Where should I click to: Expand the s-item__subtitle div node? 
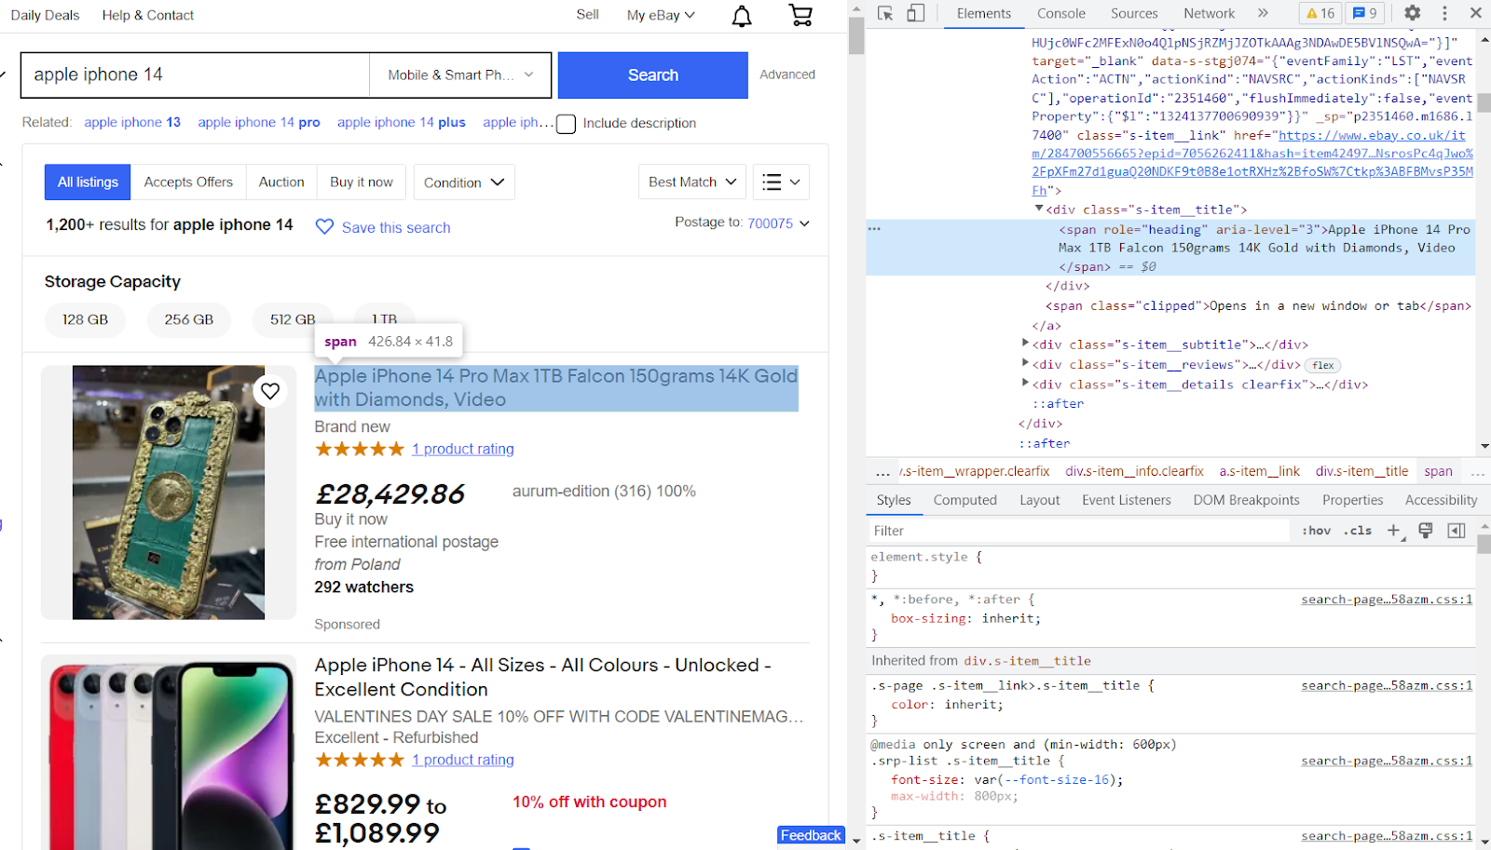click(x=1026, y=344)
